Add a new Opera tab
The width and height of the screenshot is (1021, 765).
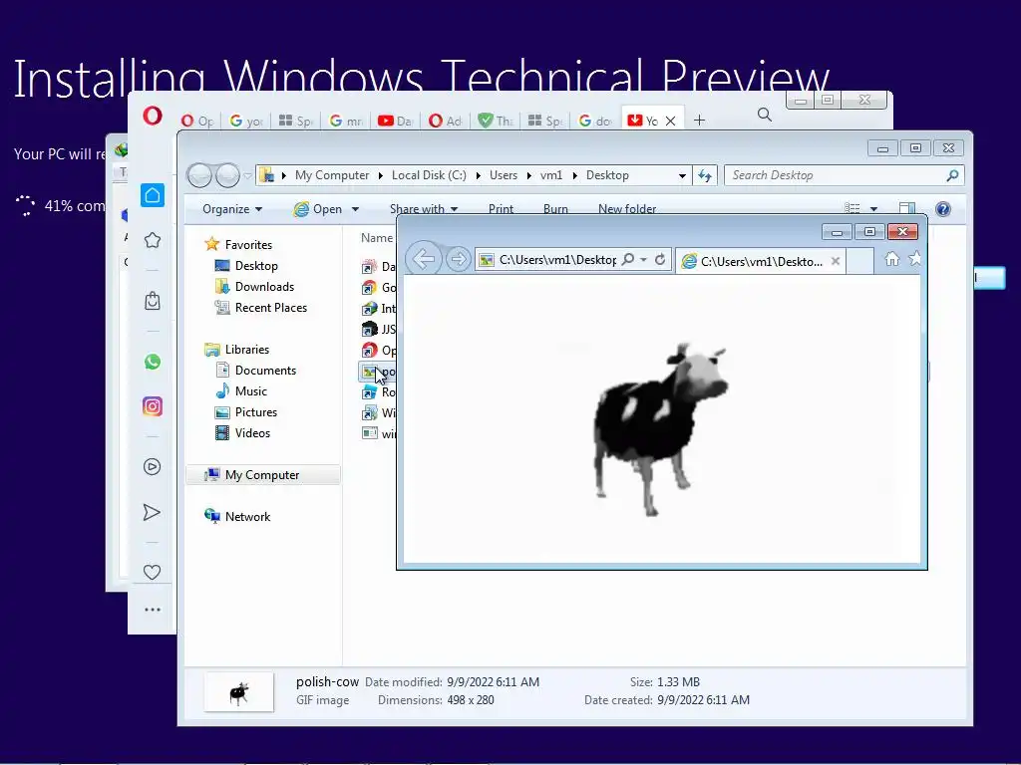pyautogui.click(x=699, y=121)
